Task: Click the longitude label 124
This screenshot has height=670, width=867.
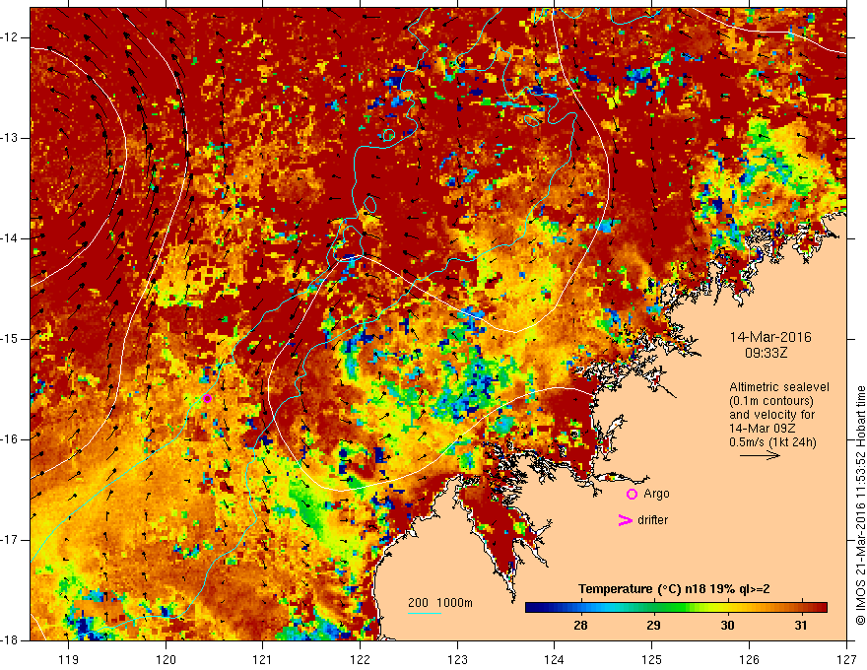Action: (x=554, y=660)
